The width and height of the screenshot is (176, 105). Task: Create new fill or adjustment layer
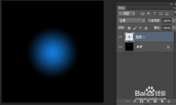pos(148,101)
